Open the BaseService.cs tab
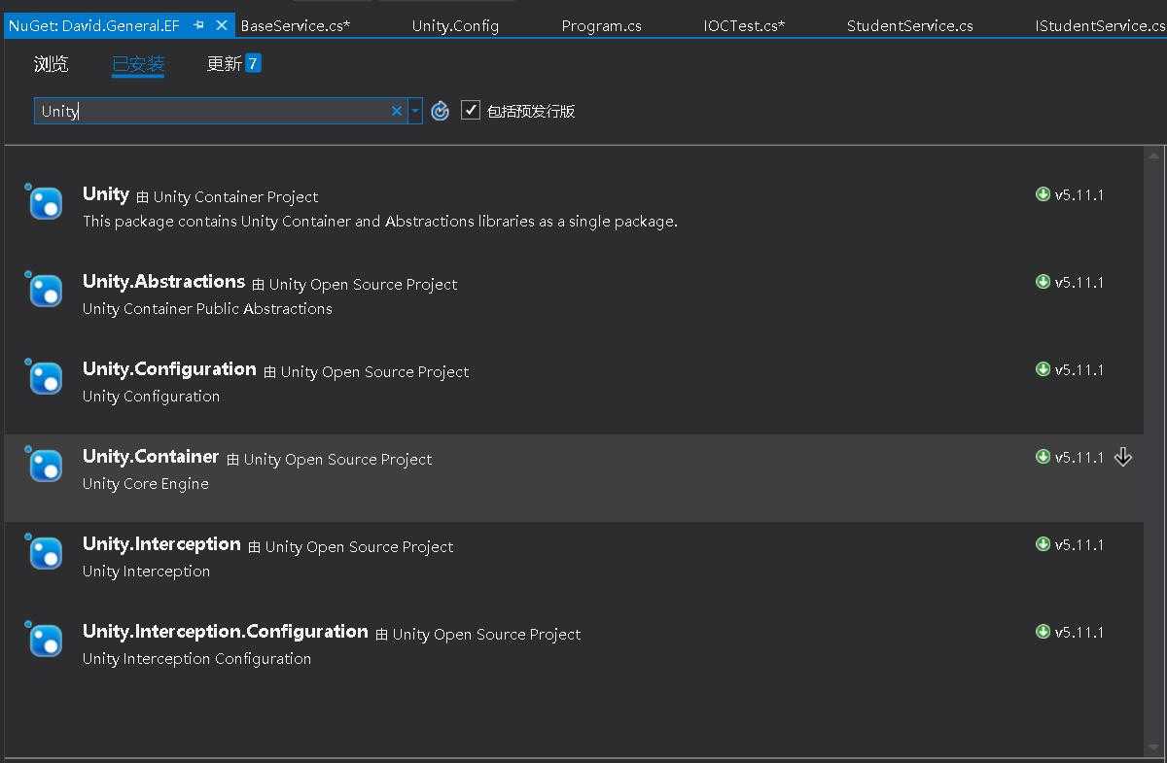1167x763 pixels. pyautogui.click(x=295, y=25)
